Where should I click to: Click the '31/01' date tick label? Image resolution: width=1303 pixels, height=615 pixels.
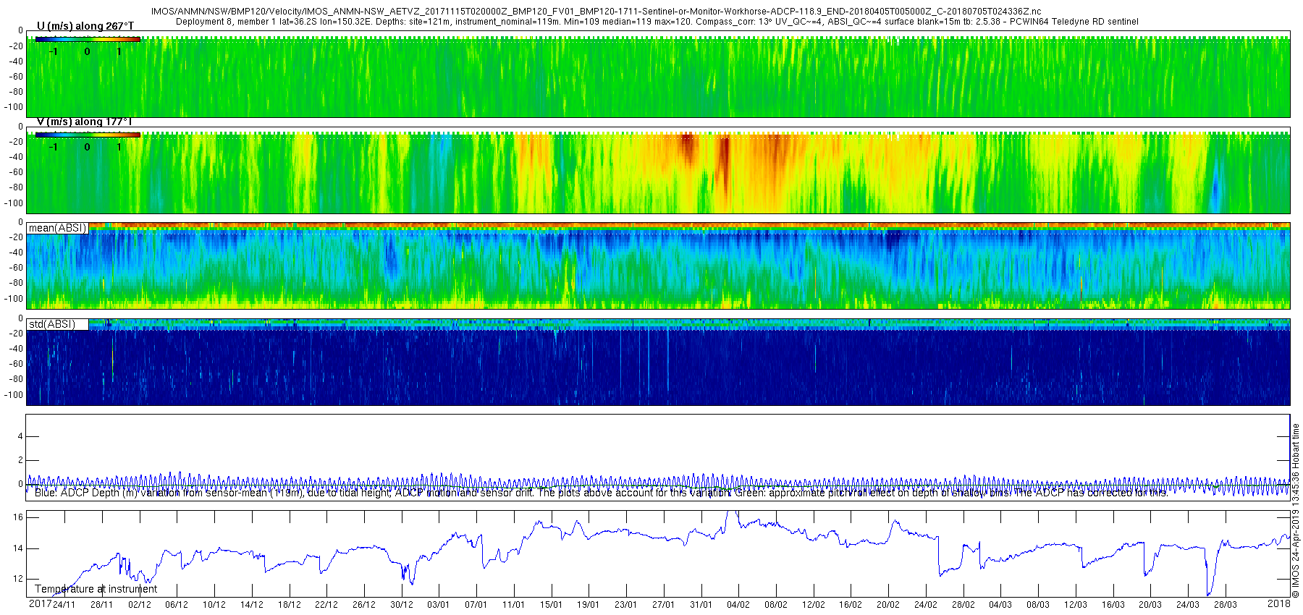coord(701,605)
